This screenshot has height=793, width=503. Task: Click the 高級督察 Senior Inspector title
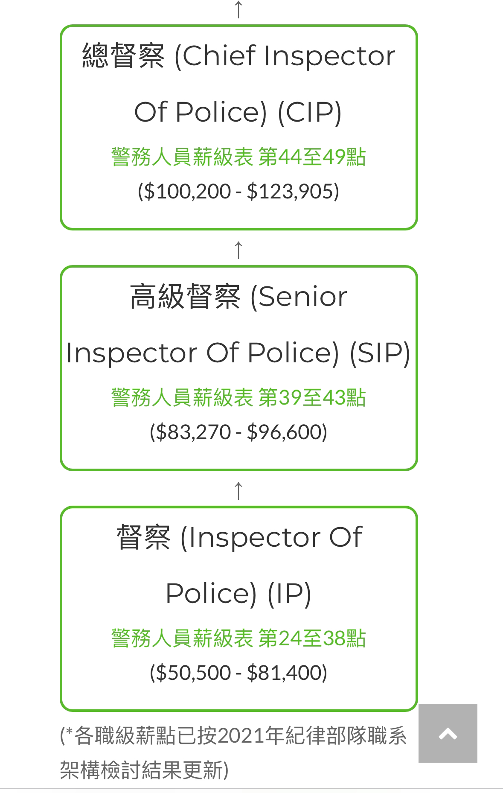point(238,324)
